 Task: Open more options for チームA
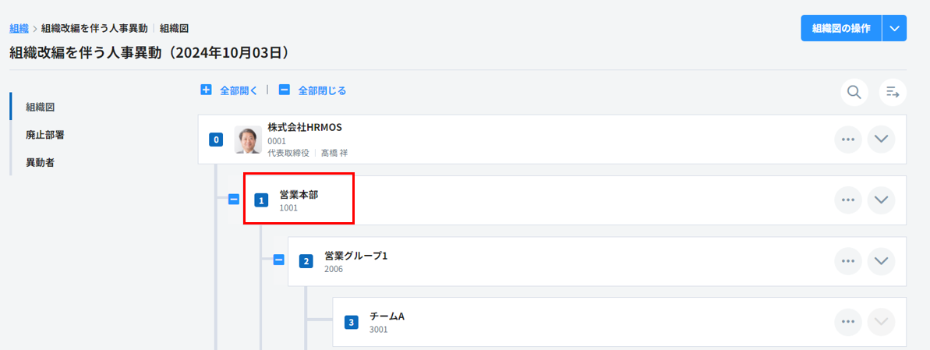[x=848, y=321]
